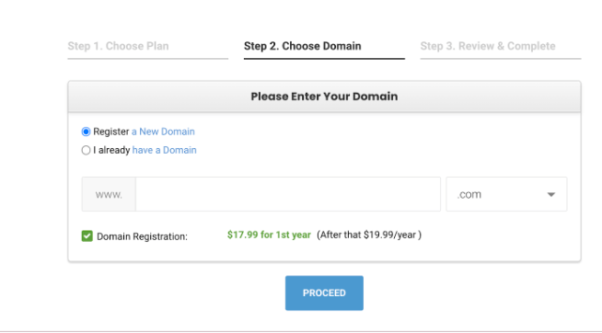Jump to Step 3. Review & Complete
Screen dimensions: 602x333
(x=488, y=46)
